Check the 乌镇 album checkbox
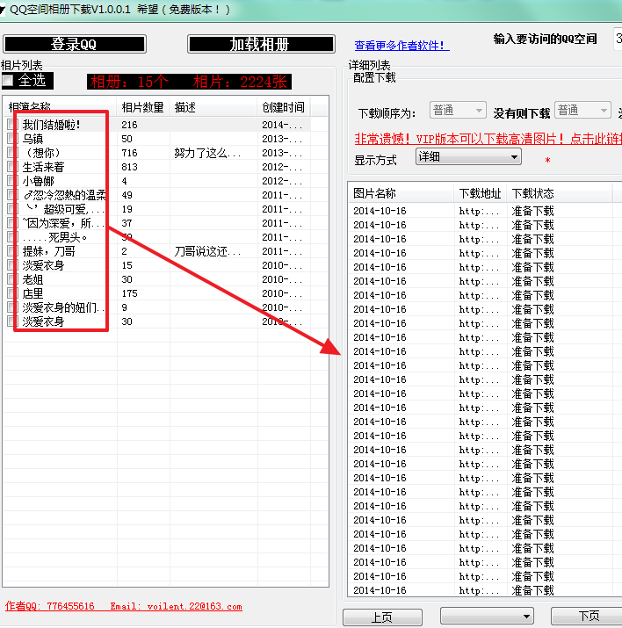The height and width of the screenshot is (628, 622). [x=12, y=138]
